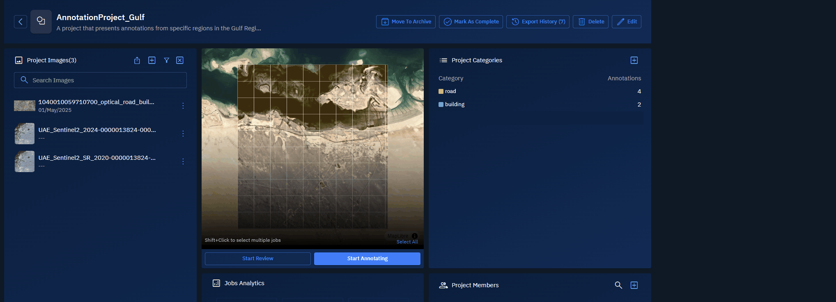
Task: Select the UAE_Sentinel2_2024 image thumbnail
Action: click(x=25, y=134)
